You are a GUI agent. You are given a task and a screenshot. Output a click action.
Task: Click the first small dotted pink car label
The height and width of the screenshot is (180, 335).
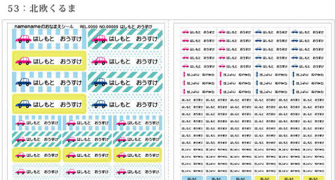37,171
